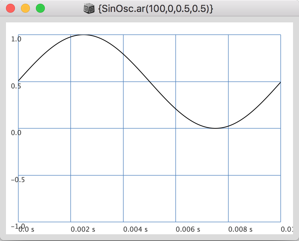Click the waveform end point at right edge

pos(280,82)
